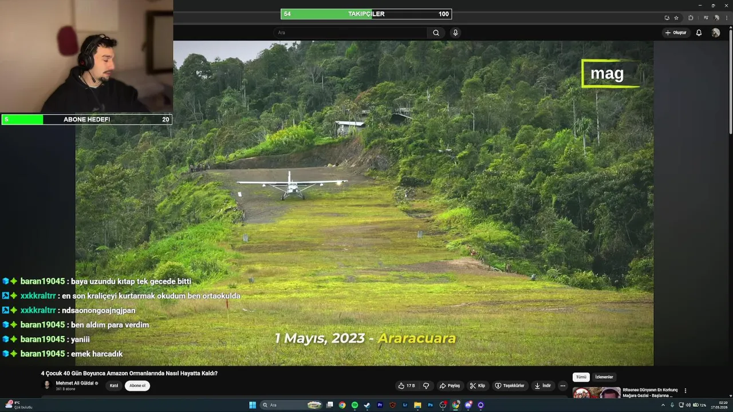Launch Lightroom from taskbar
Image resolution: width=733 pixels, height=412 pixels.
click(405, 405)
